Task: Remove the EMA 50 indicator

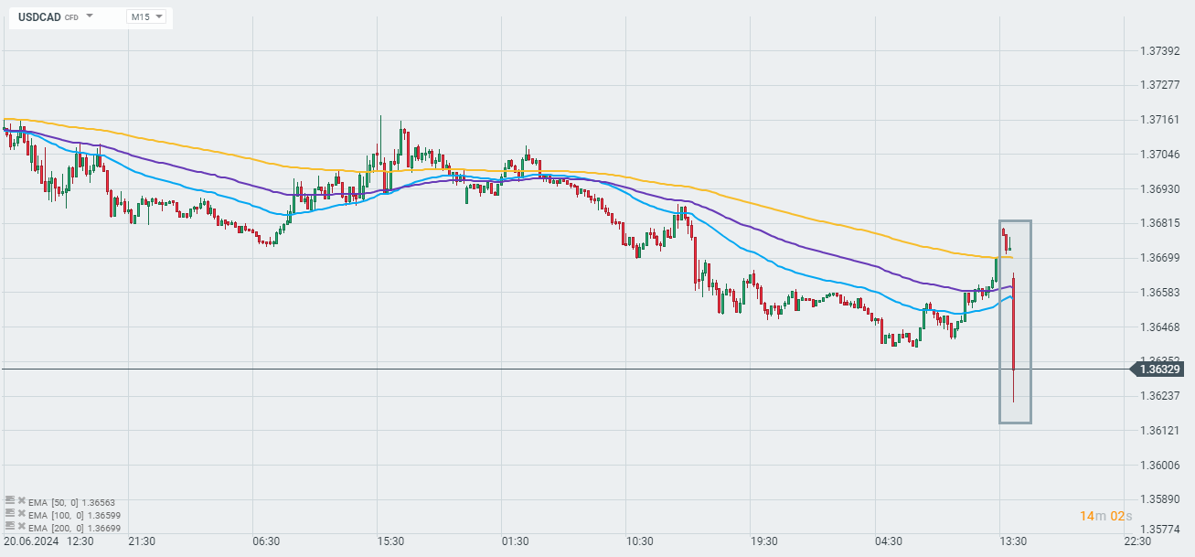Action: [21, 501]
